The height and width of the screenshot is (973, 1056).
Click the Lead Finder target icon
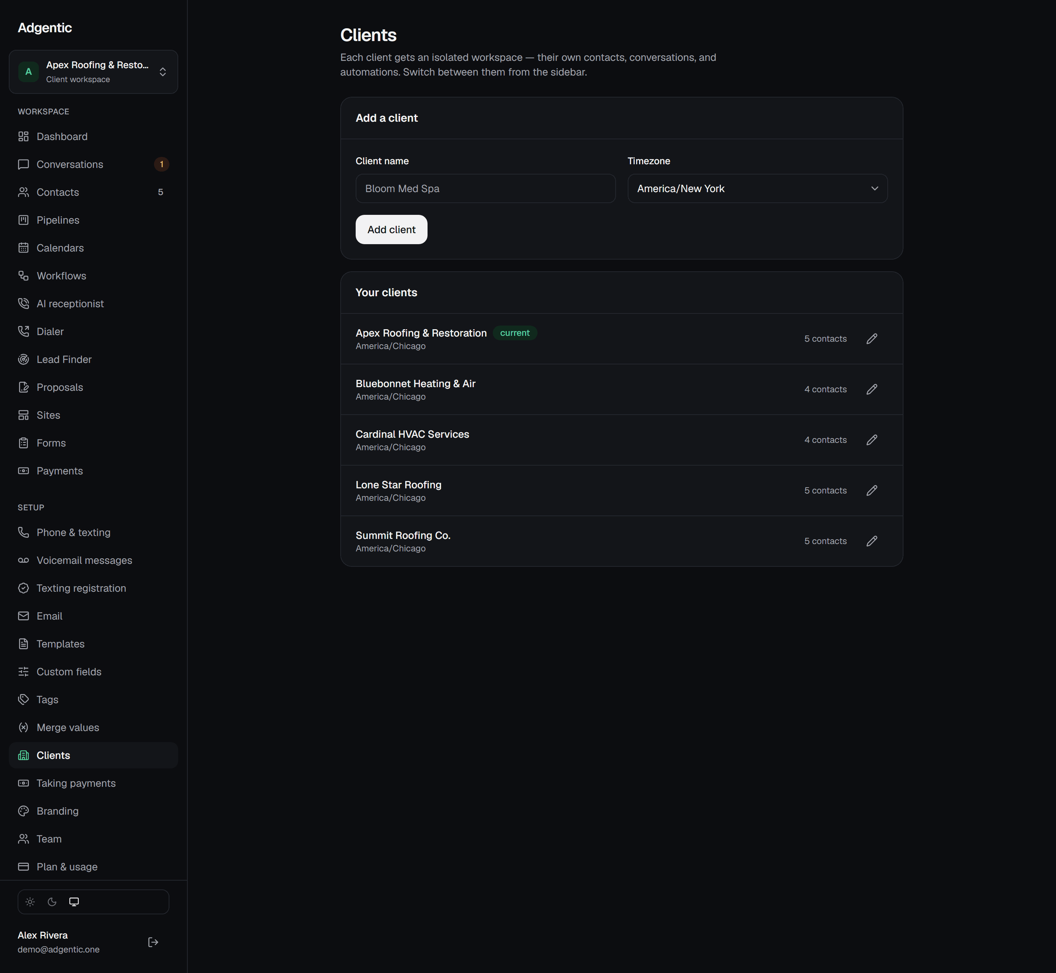24,360
